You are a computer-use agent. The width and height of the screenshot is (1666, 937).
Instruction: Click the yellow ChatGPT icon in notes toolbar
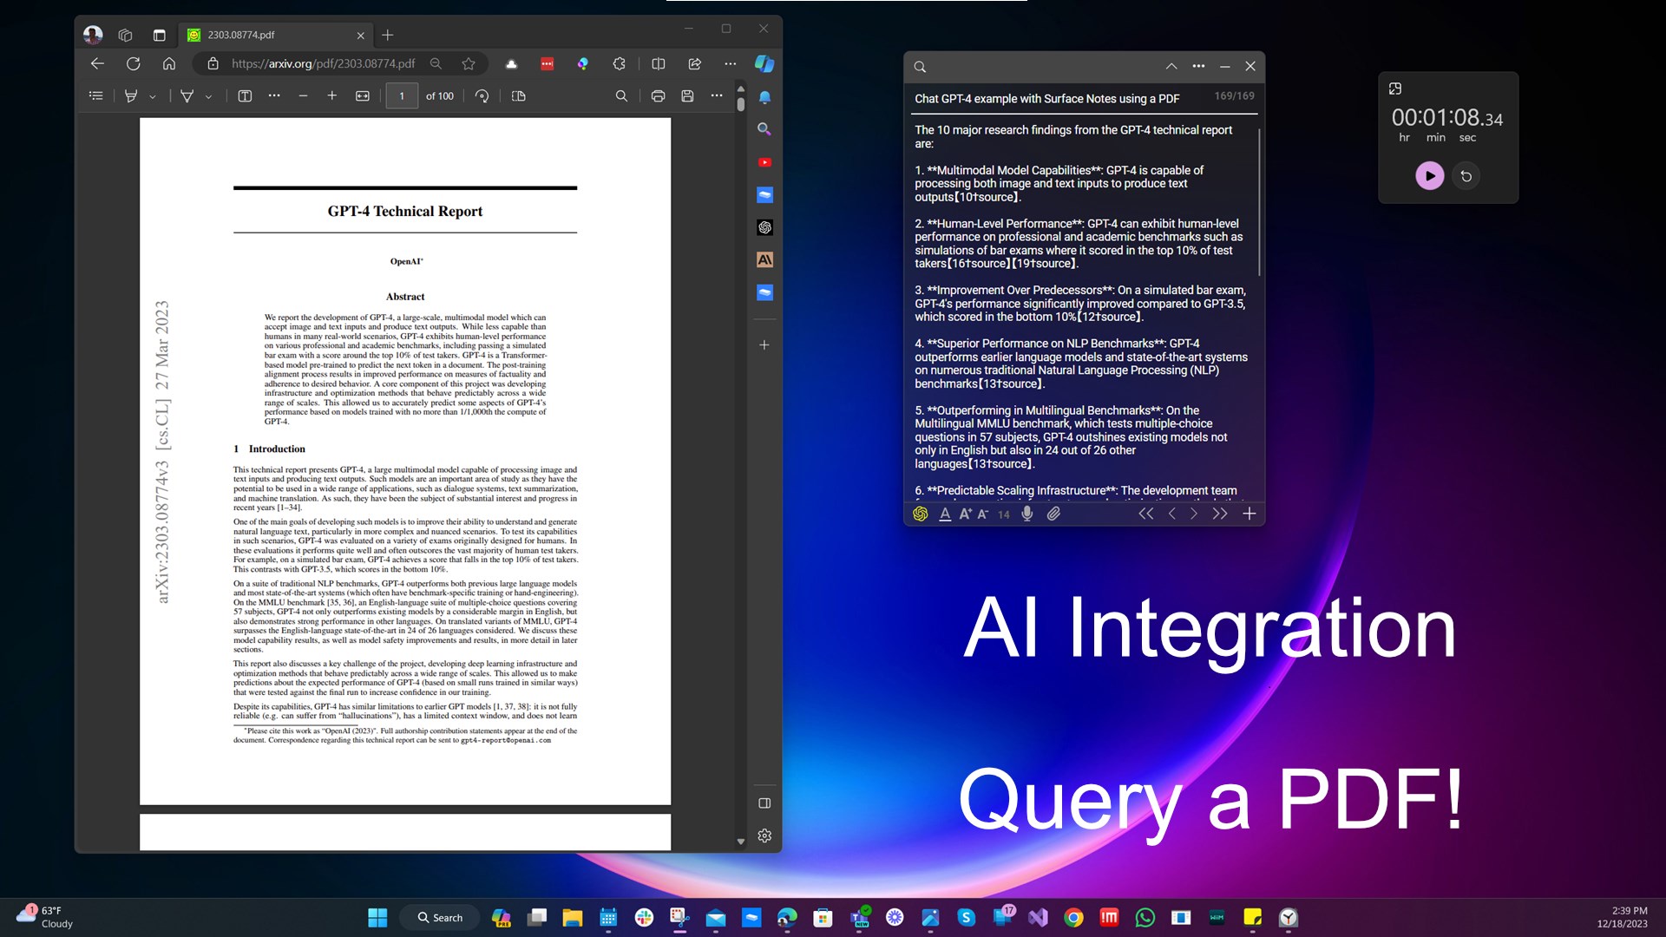[921, 514]
